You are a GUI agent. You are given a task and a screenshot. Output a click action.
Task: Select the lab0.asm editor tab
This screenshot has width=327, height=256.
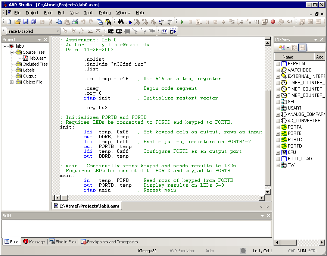87,206
